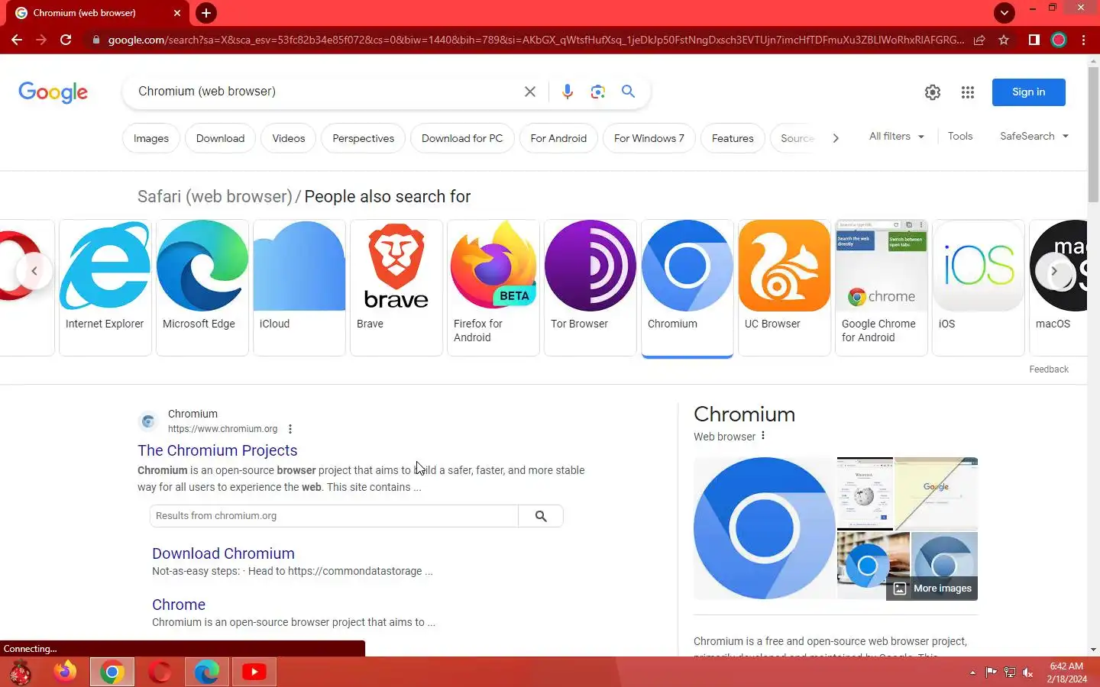This screenshot has width=1100, height=687.
Task: Open YouTube from the taskbar
Action: (x=254, y=672)
